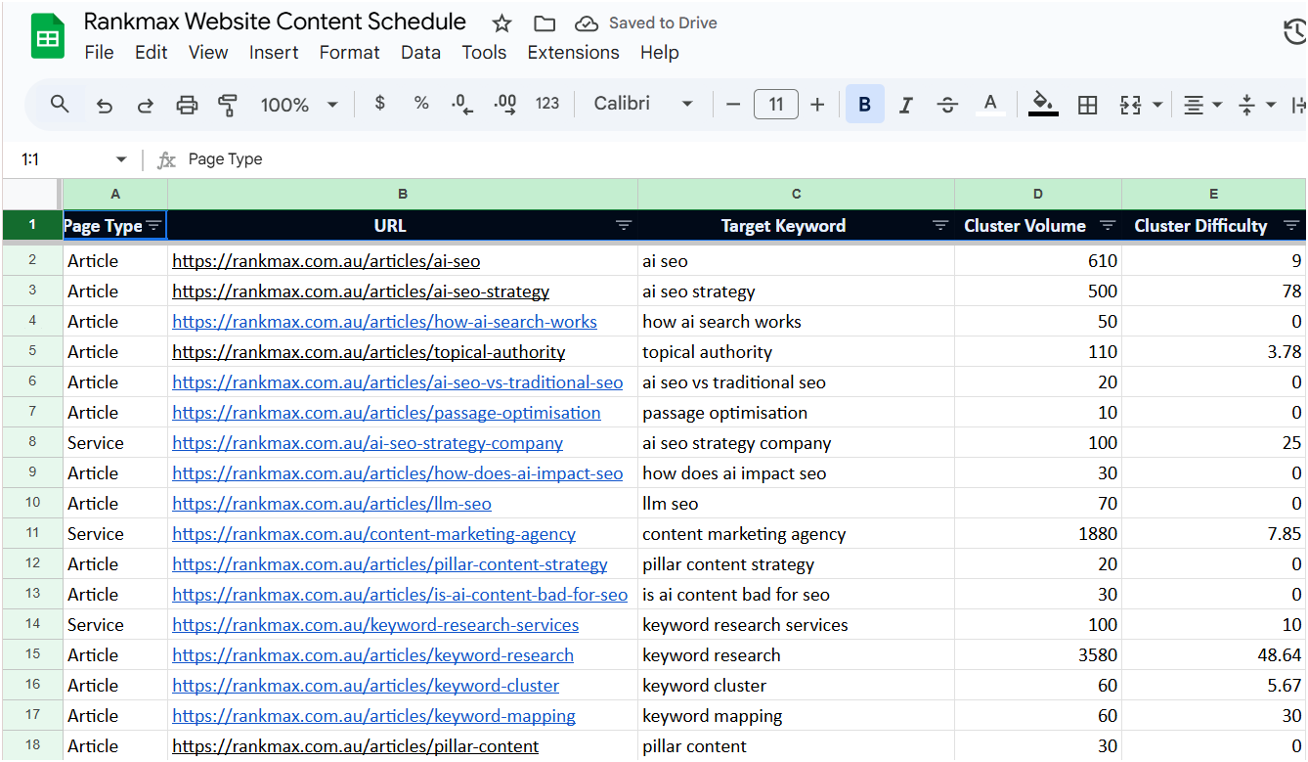Change text color with the A icon
Screen dimensions: 1308x762
(x=990, y=103)
